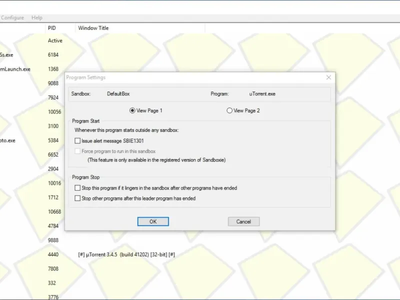Screen dimensions: 400x300
Task: Select process row with PID 4440
Action: pos(53,254)
